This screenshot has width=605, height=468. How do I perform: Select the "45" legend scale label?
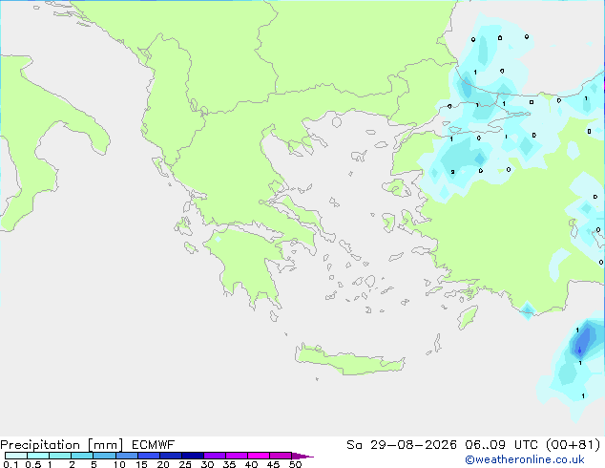273,464
